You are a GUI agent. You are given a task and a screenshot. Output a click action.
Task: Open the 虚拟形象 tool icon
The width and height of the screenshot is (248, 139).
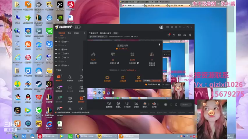coord(59,99)
